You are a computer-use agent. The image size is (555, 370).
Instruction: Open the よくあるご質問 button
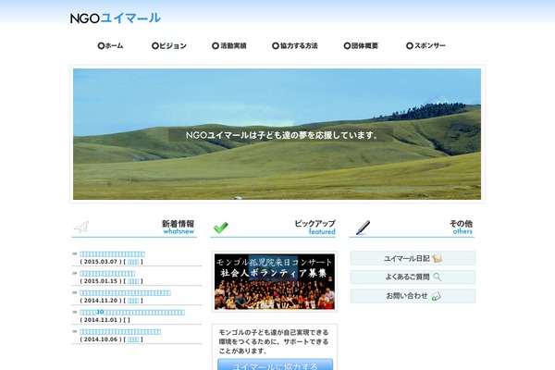413,277
